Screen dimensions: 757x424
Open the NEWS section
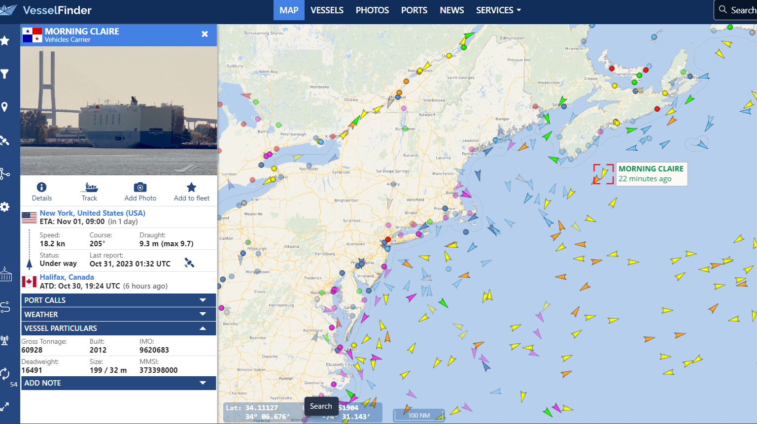click(x=452, y=10)
